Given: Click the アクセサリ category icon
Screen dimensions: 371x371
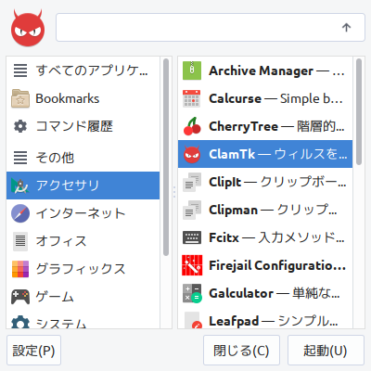Looking at the screenshot, I should coord(20,185).
